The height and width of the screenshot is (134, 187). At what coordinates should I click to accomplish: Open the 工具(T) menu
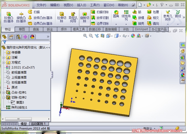[95, 5]
